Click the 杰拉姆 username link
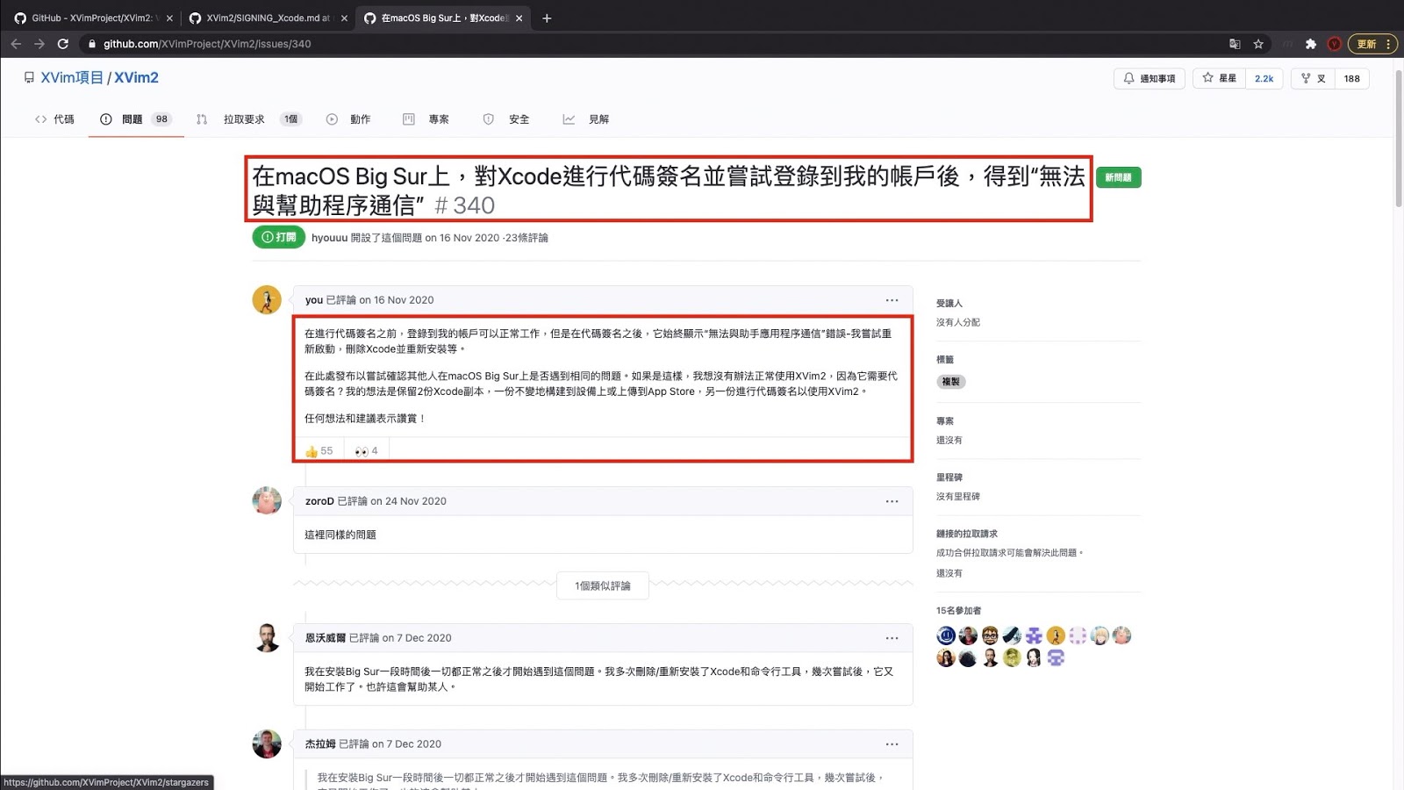The image size is (1404, 790). click(x=320, y=744)
